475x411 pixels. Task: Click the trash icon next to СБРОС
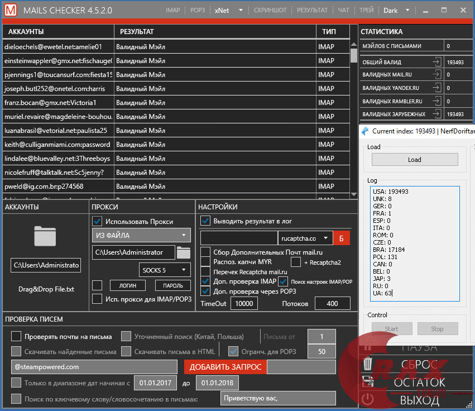pyautogui.click(x=367, y=364)
